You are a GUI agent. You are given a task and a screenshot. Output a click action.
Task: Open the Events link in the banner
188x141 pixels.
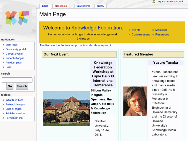click(136, 30)
